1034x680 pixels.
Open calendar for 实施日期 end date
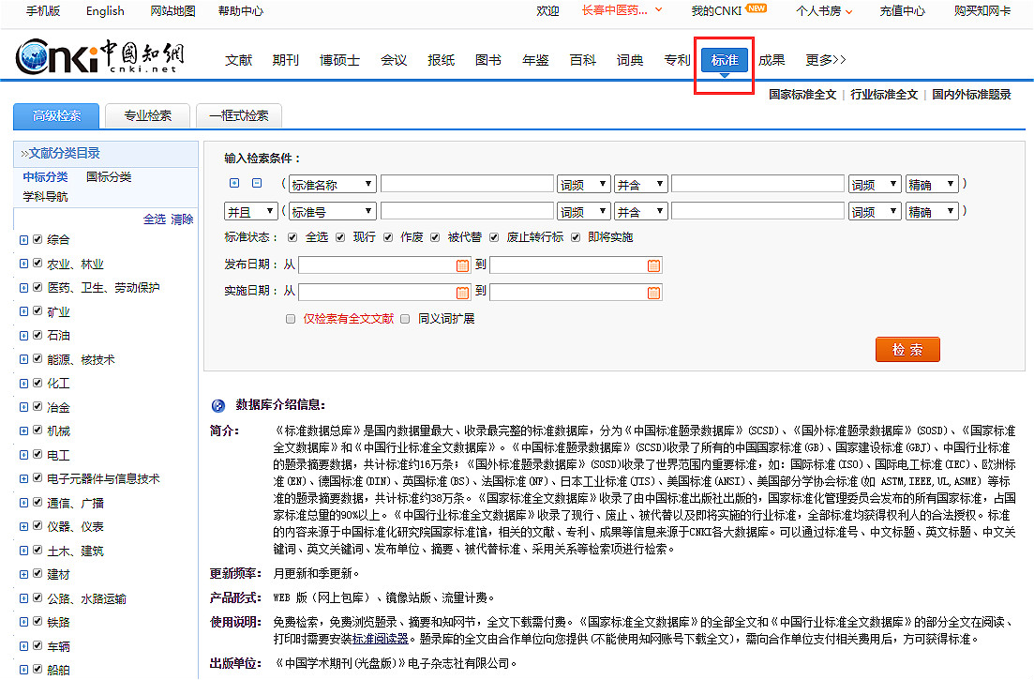[x=653, y=293]
